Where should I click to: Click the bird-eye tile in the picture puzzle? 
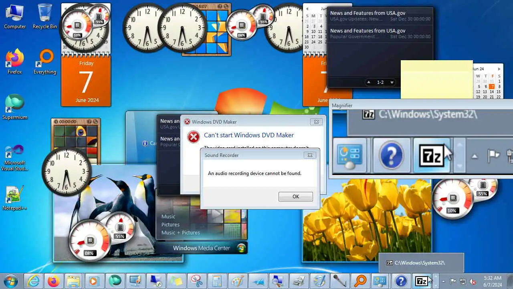[81, 130]
